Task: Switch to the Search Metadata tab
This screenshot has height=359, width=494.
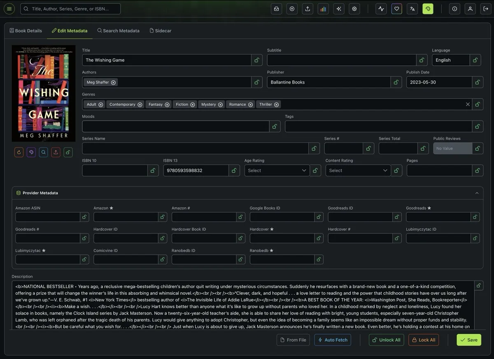Action: click(118, 30)
